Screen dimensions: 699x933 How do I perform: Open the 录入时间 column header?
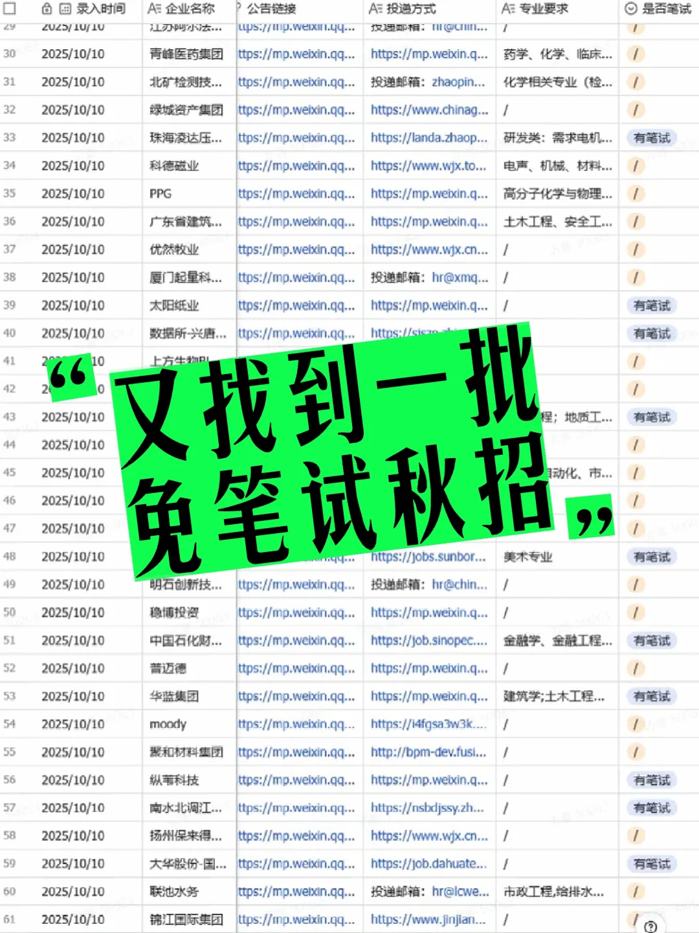[101, 8]
